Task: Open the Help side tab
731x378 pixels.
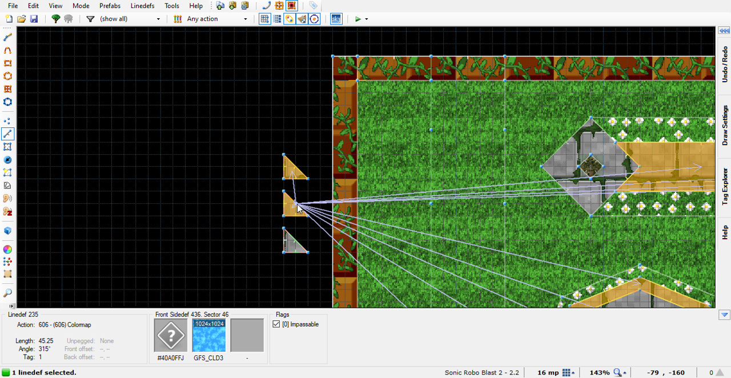Action: 725,232
